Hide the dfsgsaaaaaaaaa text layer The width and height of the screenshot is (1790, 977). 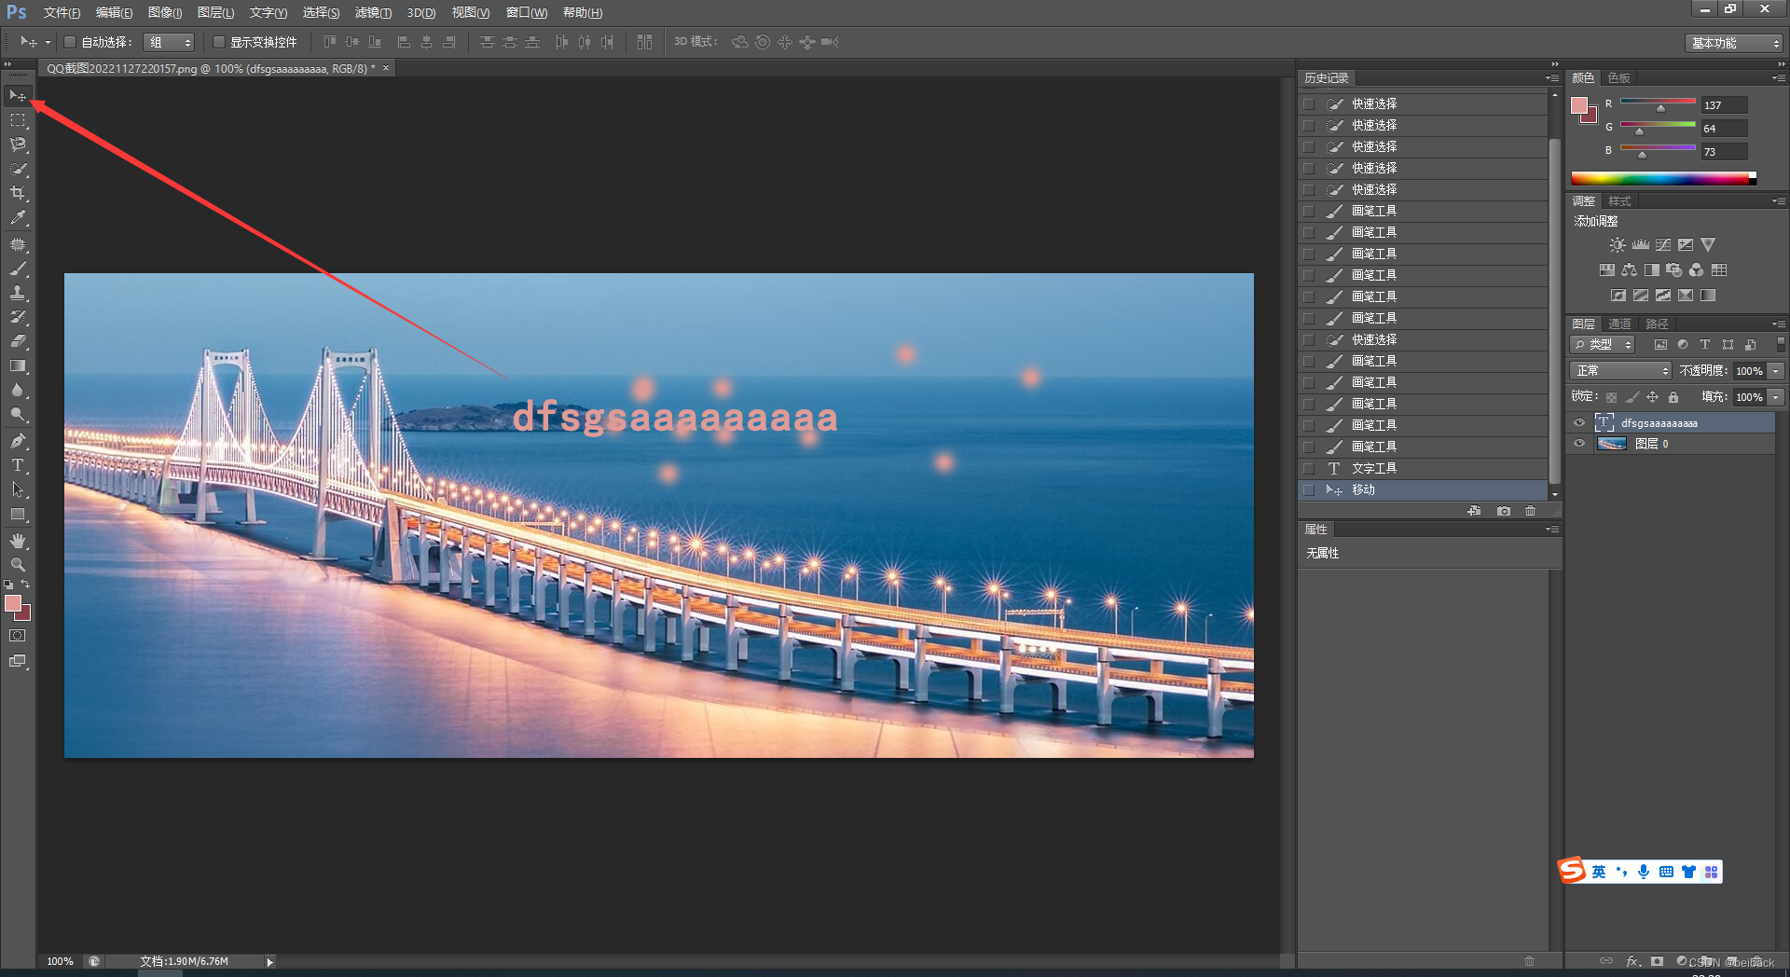[1579, 423]
